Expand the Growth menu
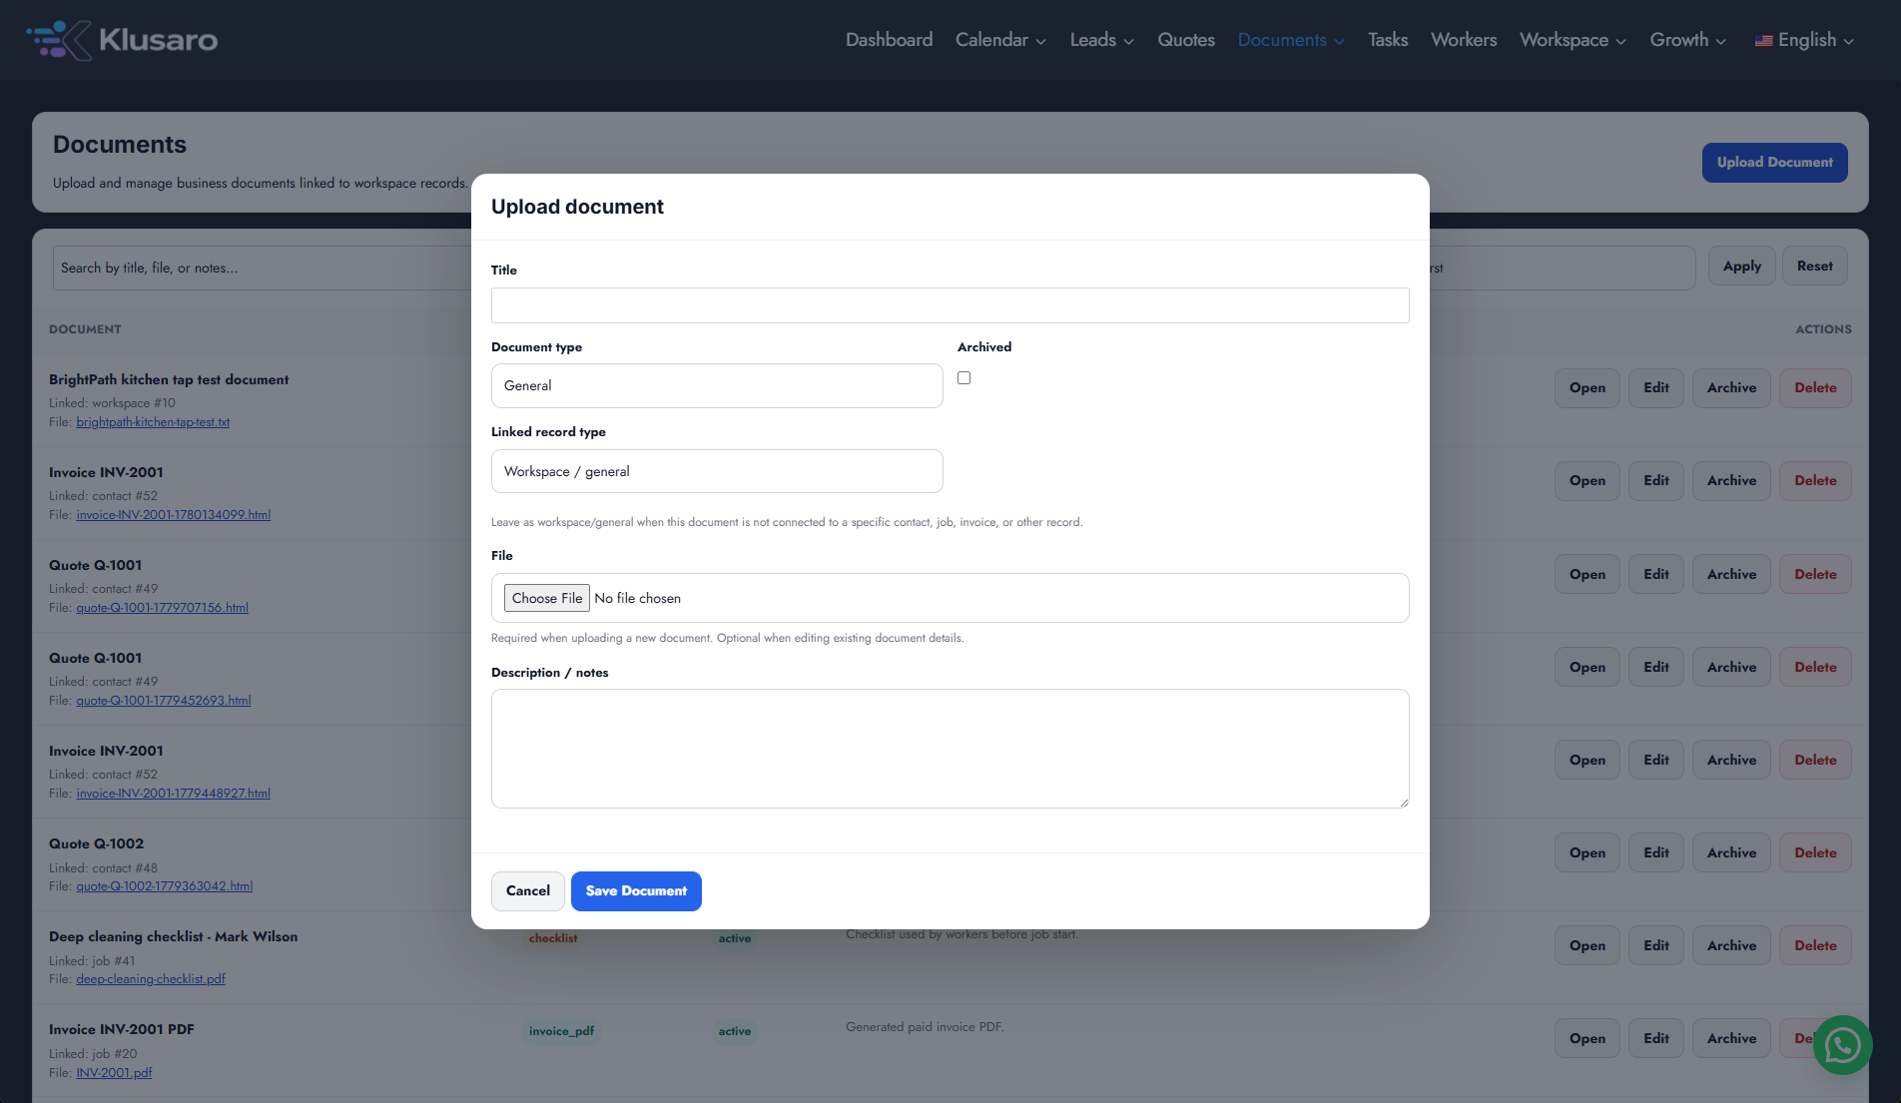Image resolution: width=1901 pixels, height=1103 pixels. pyautogui.click(x=1687, y=40)
